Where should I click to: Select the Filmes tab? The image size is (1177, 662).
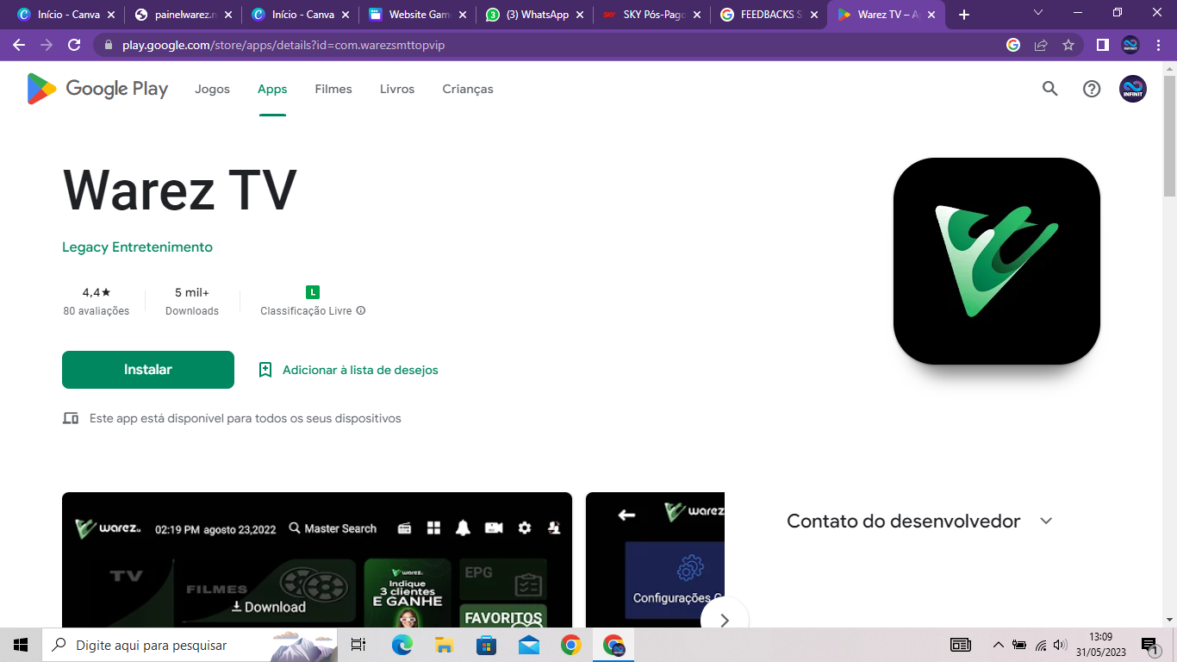[333, 89]
